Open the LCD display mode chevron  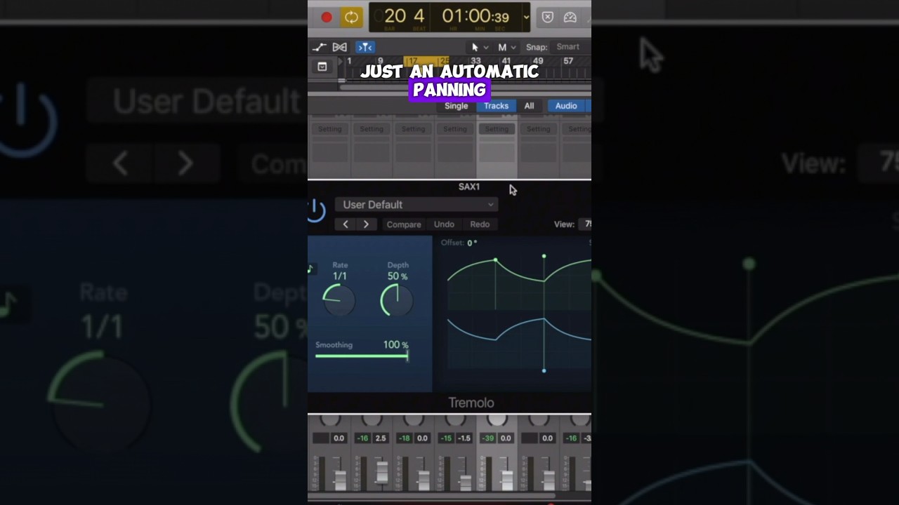pos(526,18)
